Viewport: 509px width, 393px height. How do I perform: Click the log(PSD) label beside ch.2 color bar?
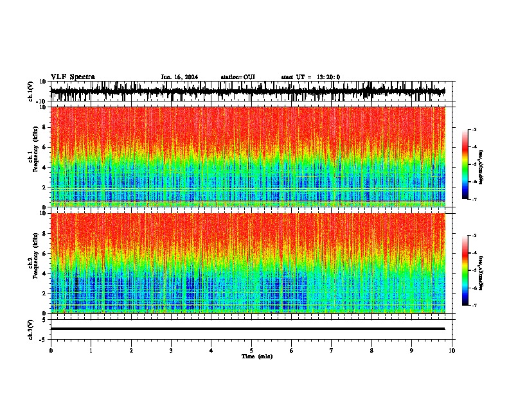click(x=481, y=274)
